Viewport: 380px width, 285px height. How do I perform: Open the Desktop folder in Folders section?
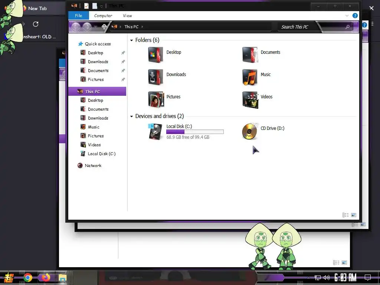pos(155,55)
